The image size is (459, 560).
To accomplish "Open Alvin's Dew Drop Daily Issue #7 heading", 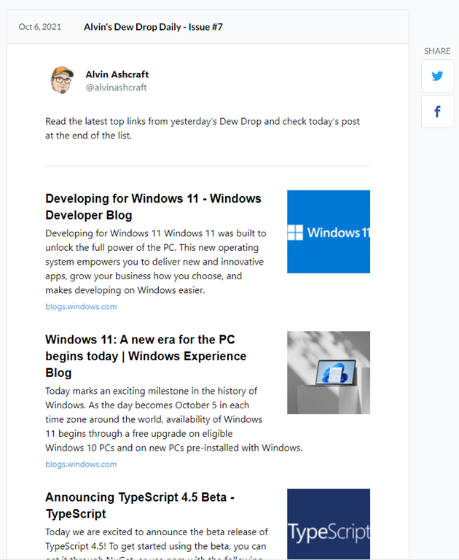I will [x=153, y=27].
